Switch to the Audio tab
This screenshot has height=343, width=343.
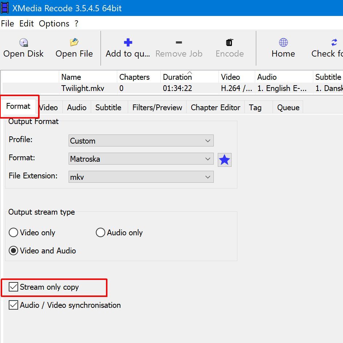[77, 107]
